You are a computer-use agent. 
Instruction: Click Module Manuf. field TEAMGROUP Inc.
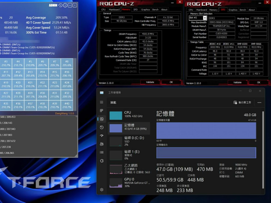point(222,26)
